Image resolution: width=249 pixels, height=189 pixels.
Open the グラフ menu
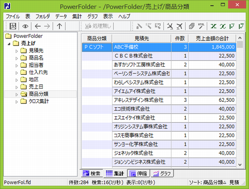point(93,16)
